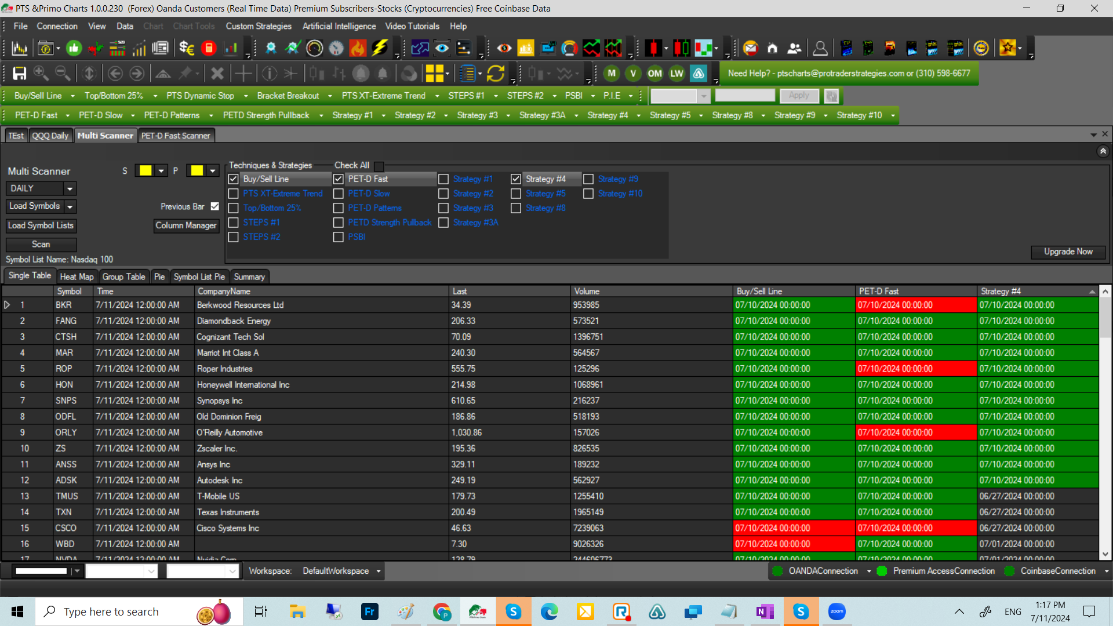Switch to the PET-D Fast Scanner tab
This screenshot has height=626, width=1113.
[x=176, y=136]
